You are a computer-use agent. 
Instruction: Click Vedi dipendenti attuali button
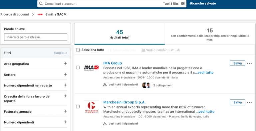pyautogui.click(x=161, y=50)
